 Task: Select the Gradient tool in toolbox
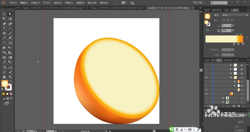click(x=10, y=57)
